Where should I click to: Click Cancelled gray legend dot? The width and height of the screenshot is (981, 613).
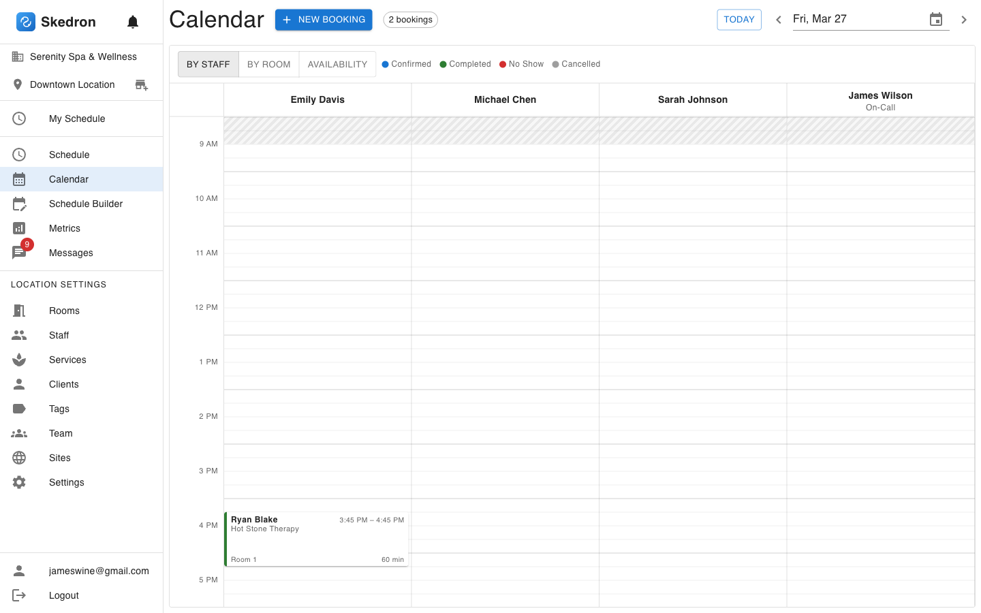click(x=556, y=64)
